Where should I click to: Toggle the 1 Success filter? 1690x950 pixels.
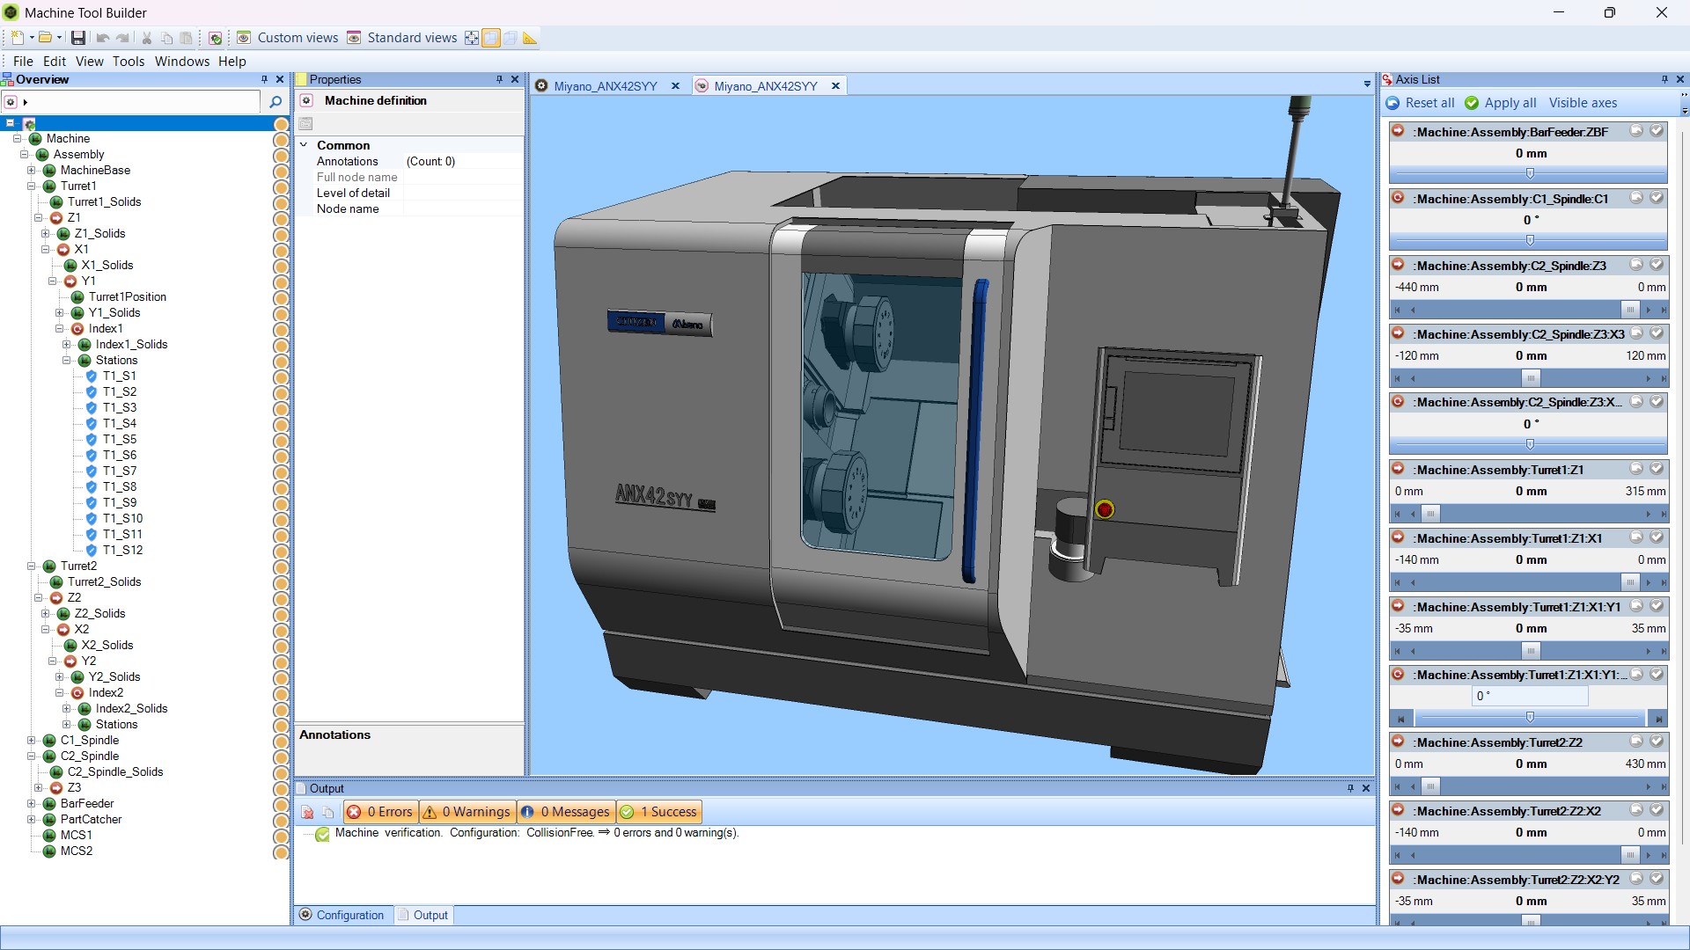(x=659, y=812)
